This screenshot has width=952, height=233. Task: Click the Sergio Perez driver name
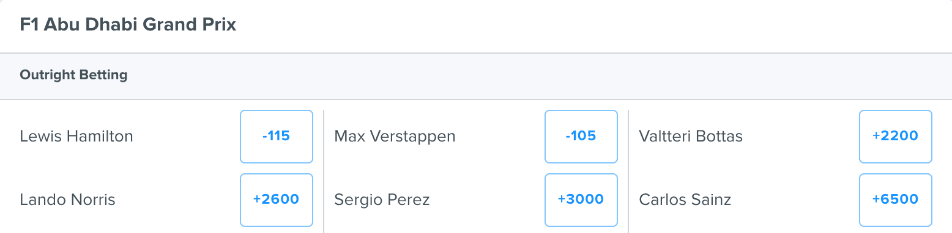click(382, 199)
